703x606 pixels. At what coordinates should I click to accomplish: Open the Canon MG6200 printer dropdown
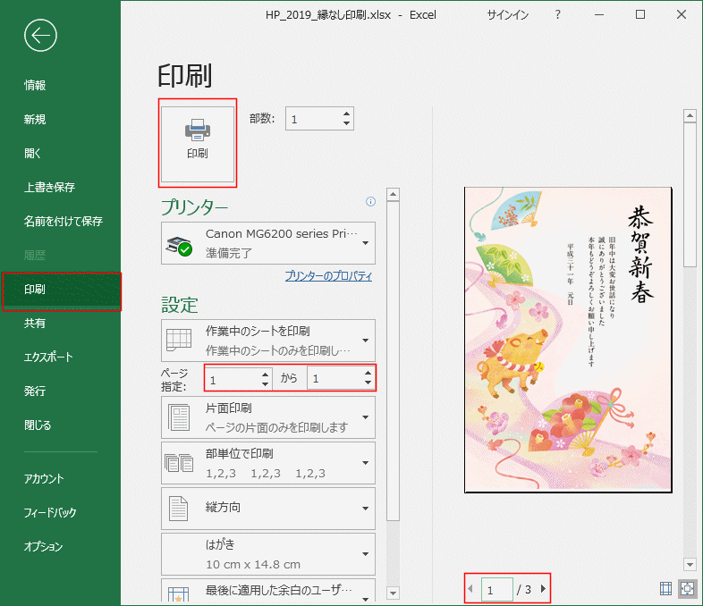click(x=268, y=243)
